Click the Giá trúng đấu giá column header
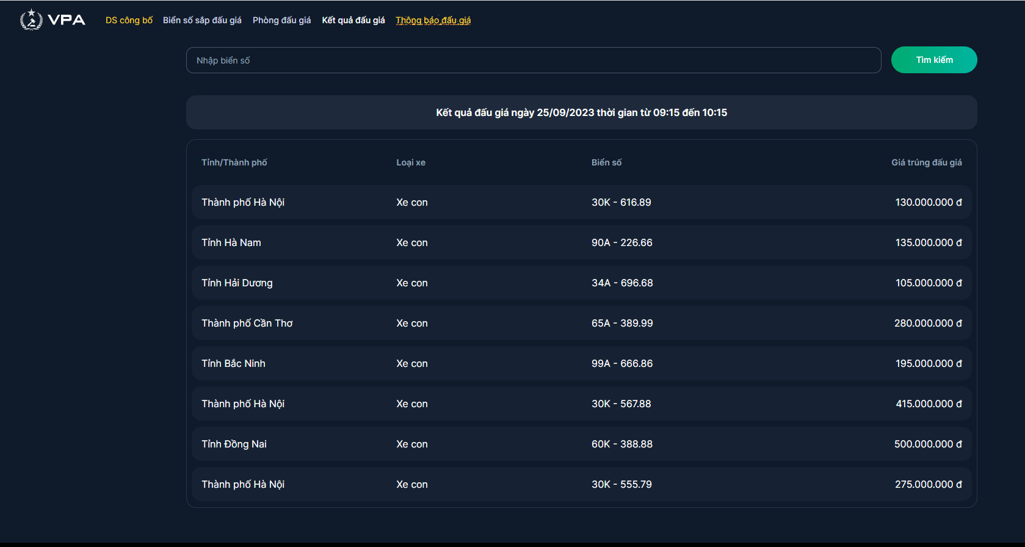The image size is (1025, 547). [x=926, y=162]
